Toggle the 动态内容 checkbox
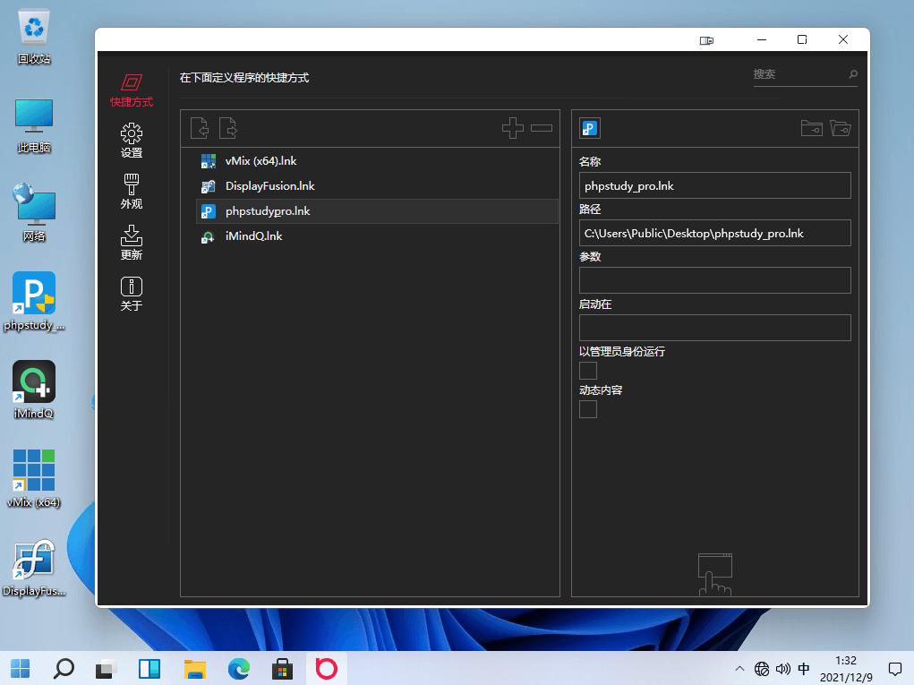Image resolution: width=914 pixels, height=685 pixels. tap(588, 409)
